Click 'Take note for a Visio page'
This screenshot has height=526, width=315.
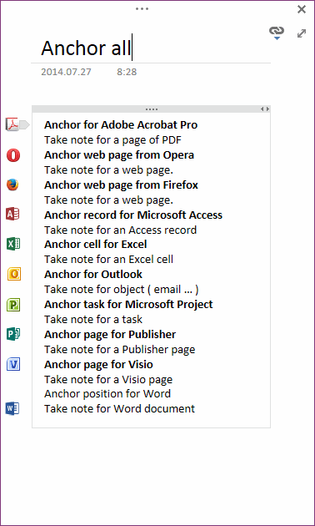108,380
